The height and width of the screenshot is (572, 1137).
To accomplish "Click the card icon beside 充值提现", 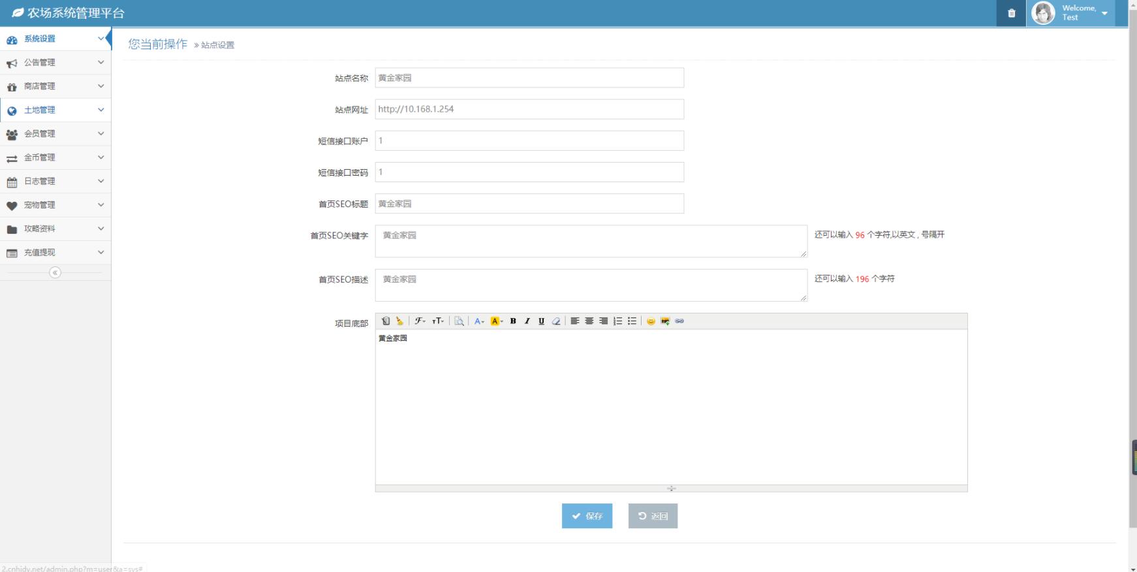I will click(12, 253).
